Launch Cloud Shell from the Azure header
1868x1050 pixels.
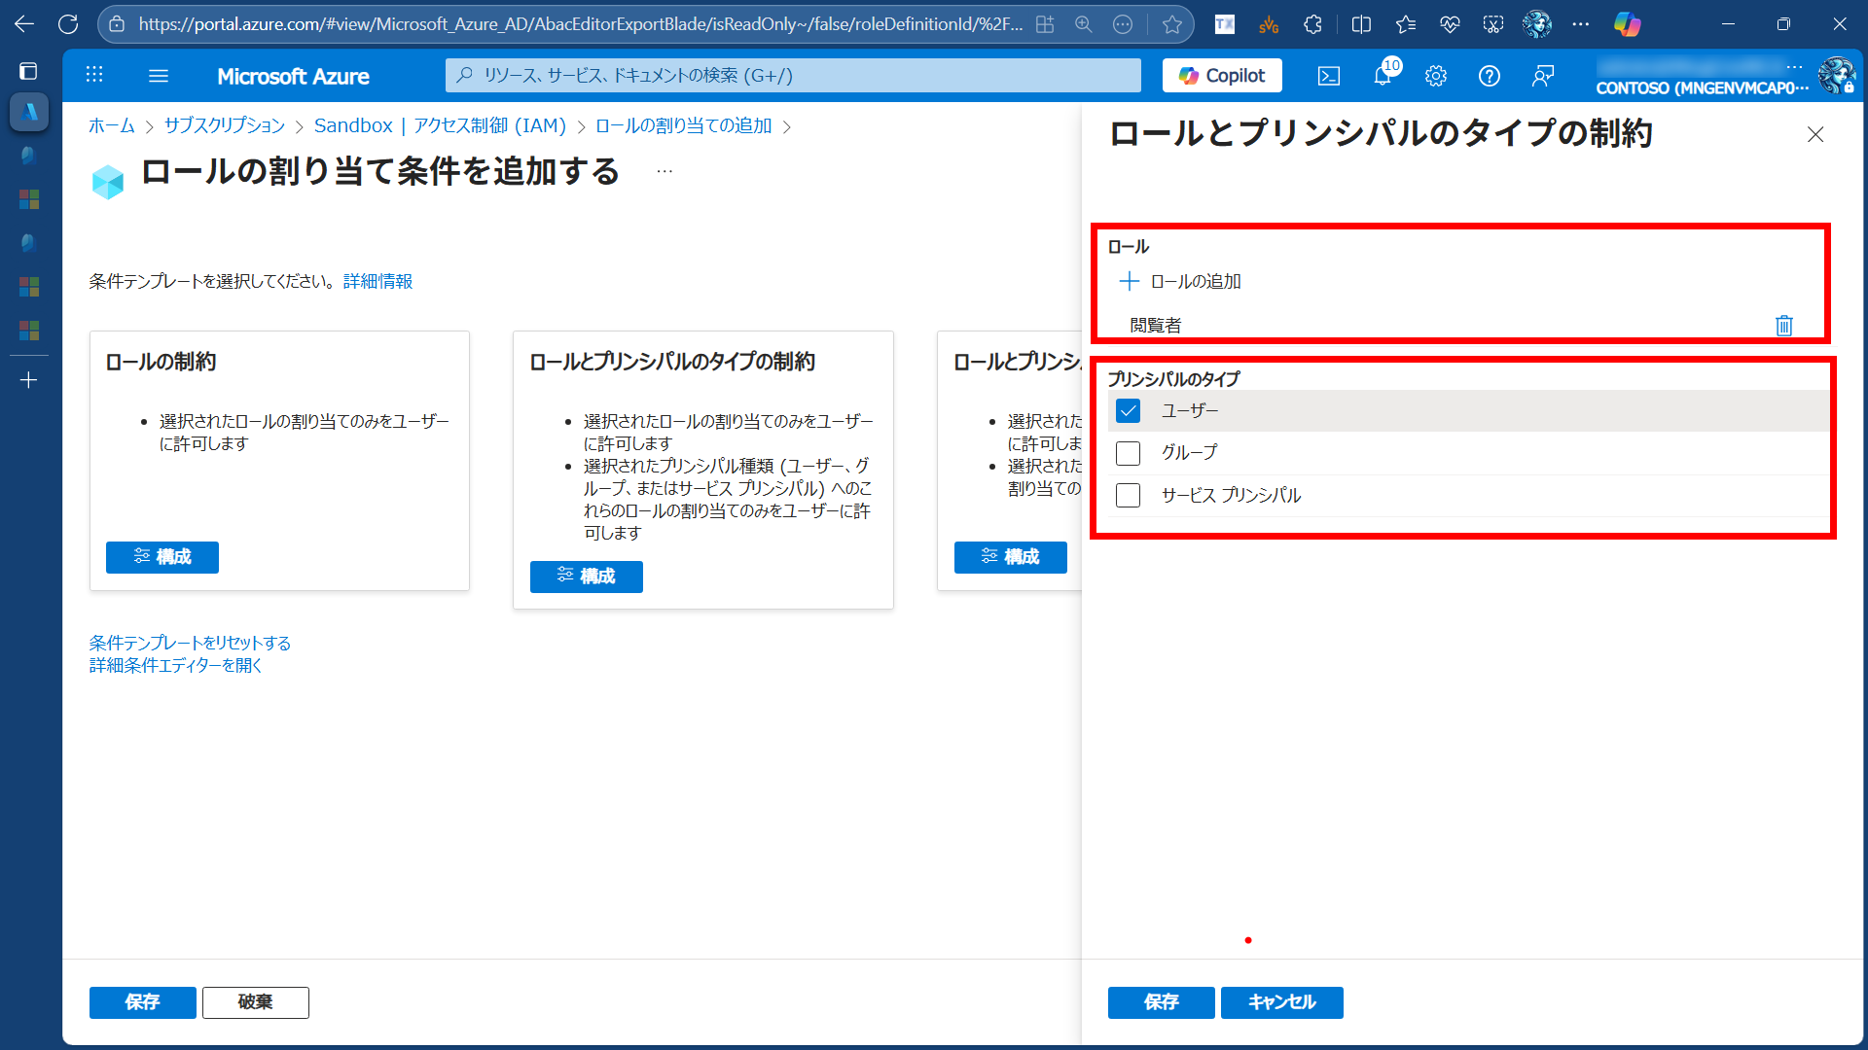(1329, 75)
